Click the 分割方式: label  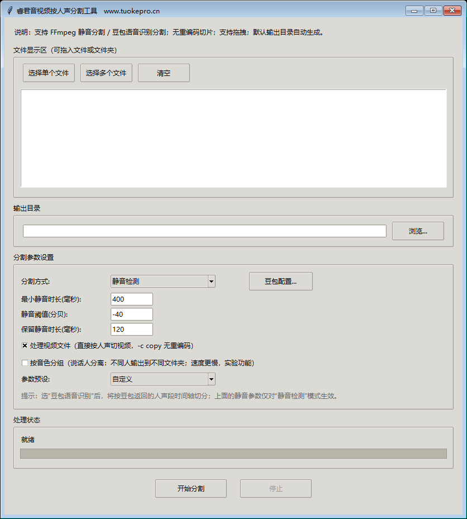click(35, 282)
